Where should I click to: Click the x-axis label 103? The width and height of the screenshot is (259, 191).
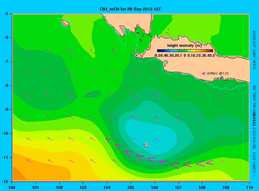tap(83, 187)
